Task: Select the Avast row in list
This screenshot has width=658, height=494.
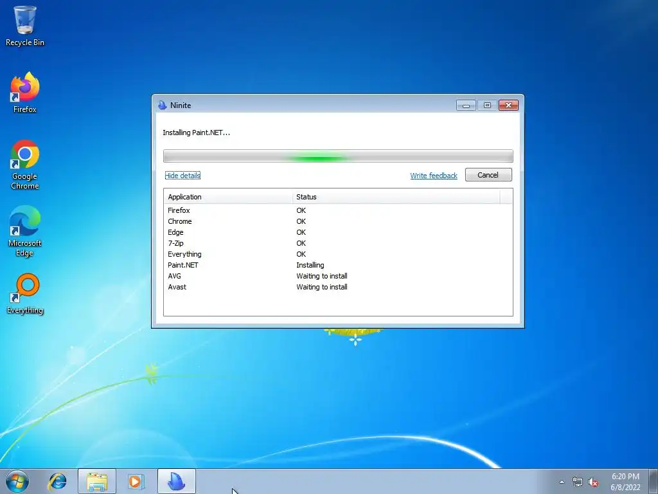Action: pyautogui.click(x=338, y=287)
